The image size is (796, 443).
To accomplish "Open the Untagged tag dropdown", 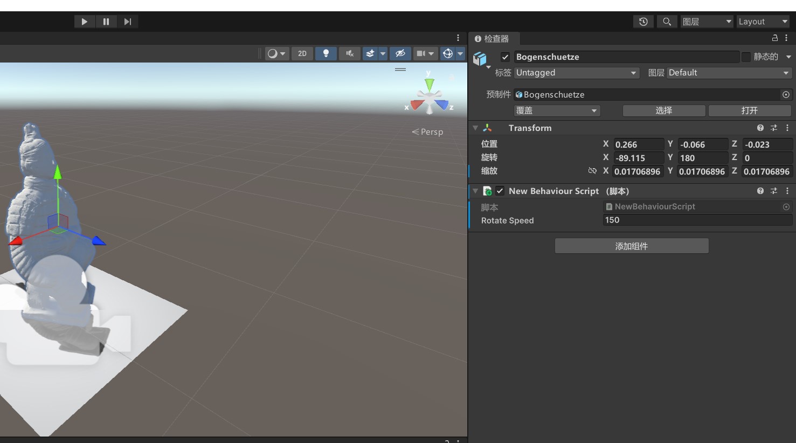I will [577, 73].
